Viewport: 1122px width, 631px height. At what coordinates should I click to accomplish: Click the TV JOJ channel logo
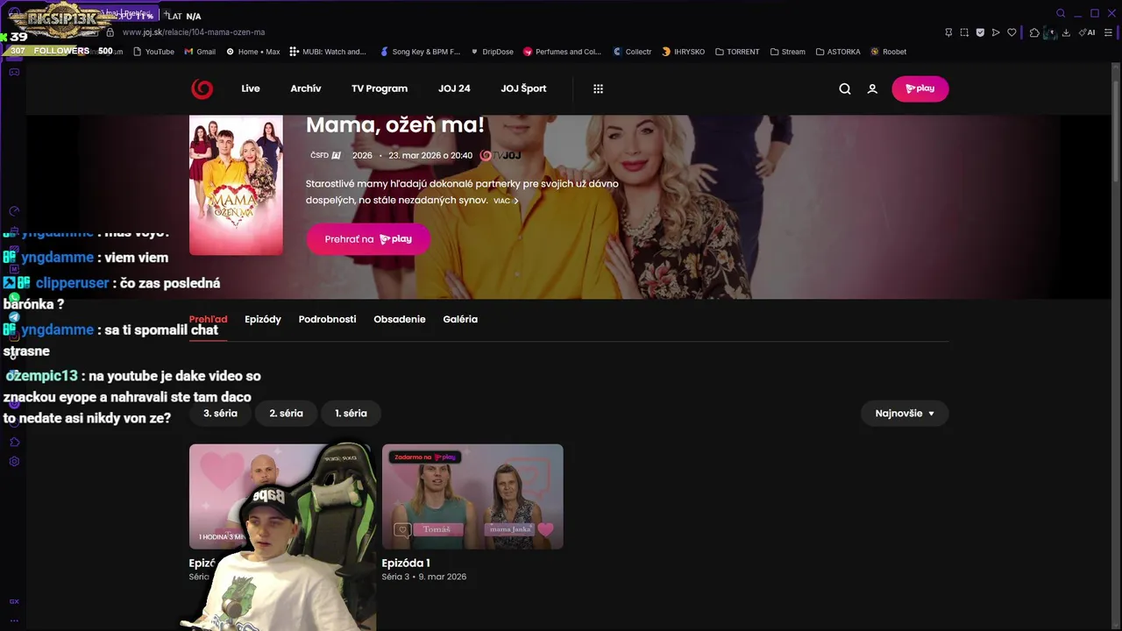coord(501,155)
